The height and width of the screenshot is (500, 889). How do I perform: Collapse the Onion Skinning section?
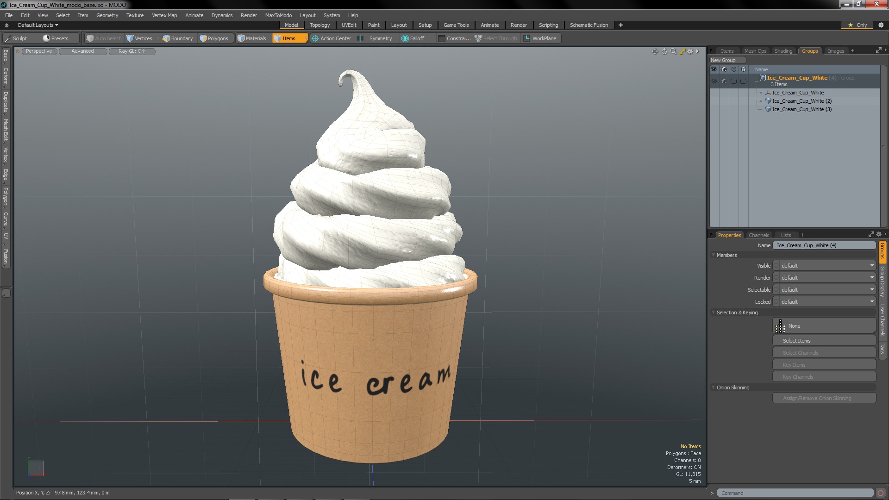coord(714,387)
